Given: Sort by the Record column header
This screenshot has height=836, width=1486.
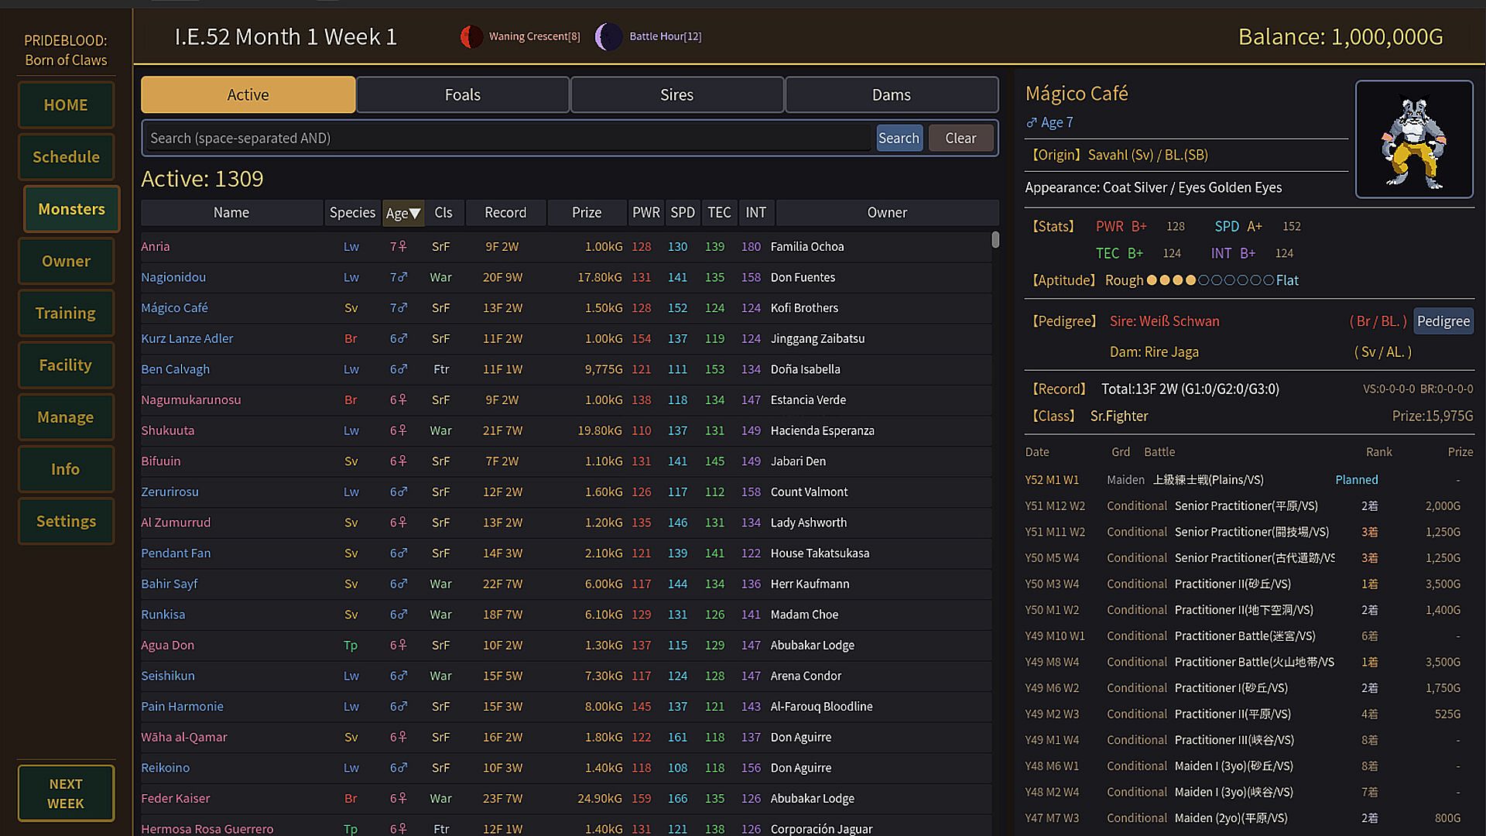Looking at the screenshot, I should tap(505, 213).
